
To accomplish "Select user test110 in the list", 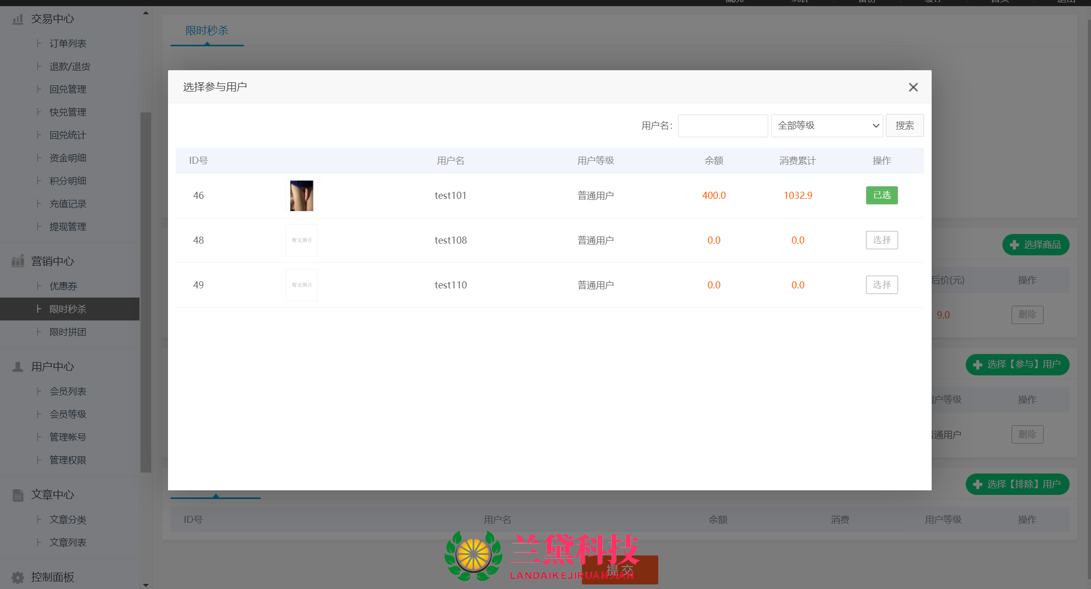I will [881, 285].
